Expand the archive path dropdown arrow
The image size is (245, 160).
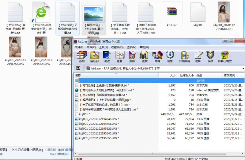click(x=243, y=69)
